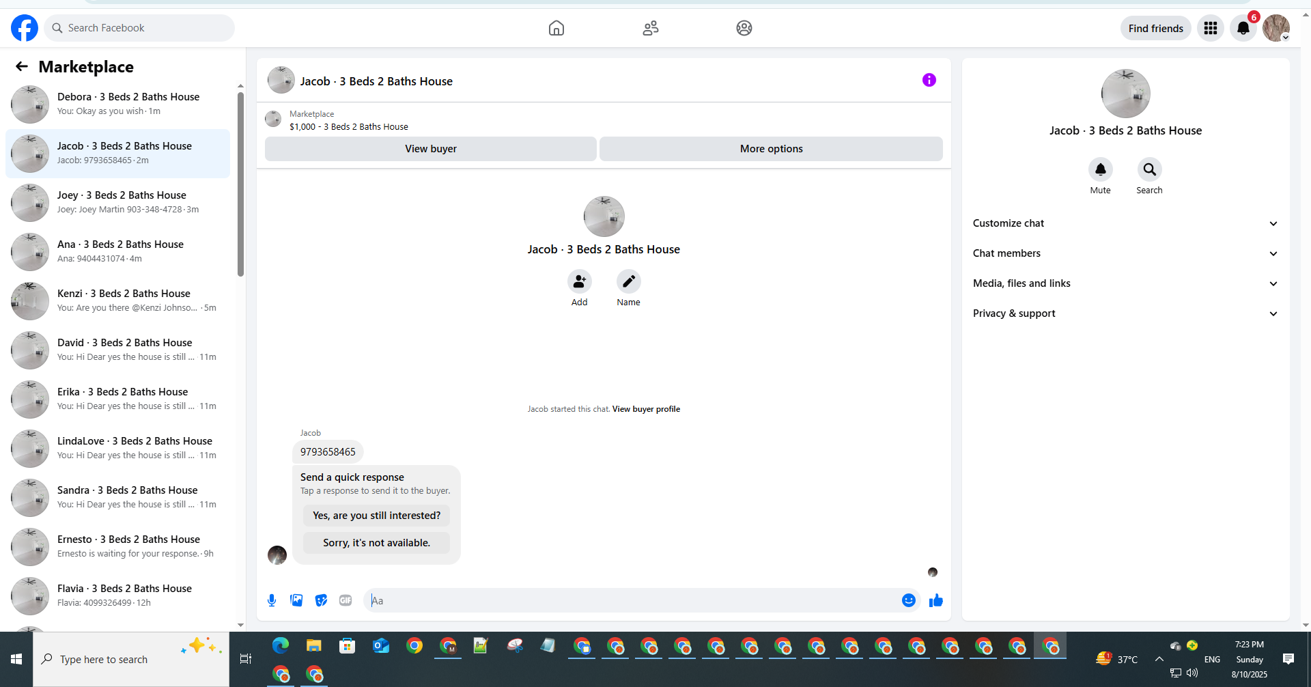Select Jacob's 9793658465 message bubble
Image resolution: width=1311 pixels, height=687 pixels.
(x=328, y=452)
